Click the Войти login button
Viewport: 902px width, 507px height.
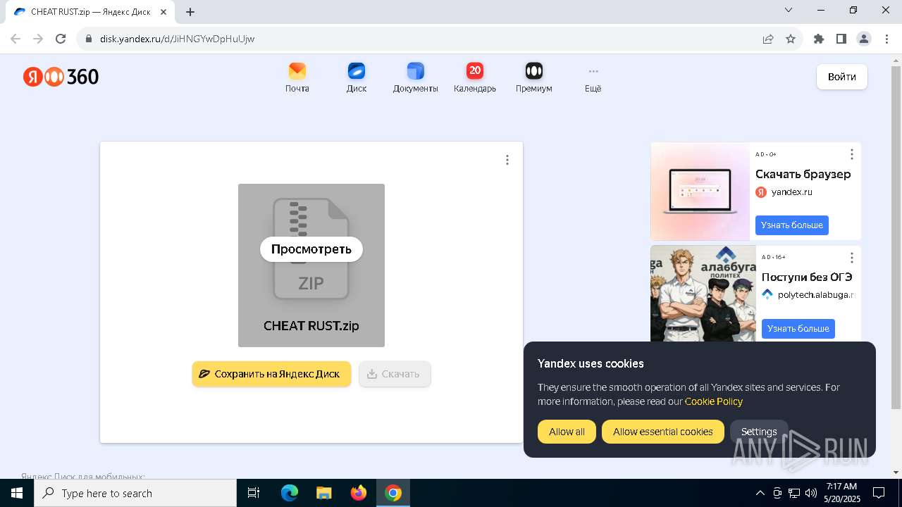coord(842,77)
